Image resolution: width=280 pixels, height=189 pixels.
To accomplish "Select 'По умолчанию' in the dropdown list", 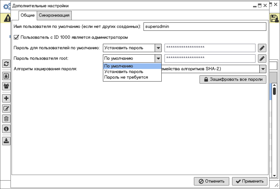I will pos(132,66).
